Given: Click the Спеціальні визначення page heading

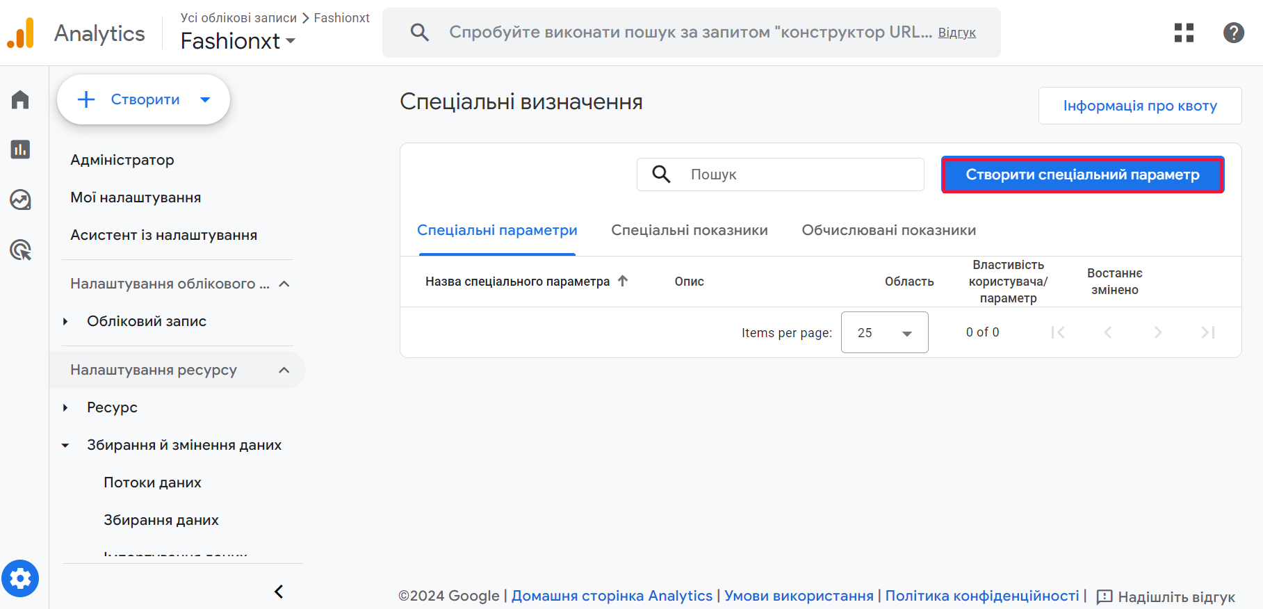Looking at the screenshot, I should [521, 101].
